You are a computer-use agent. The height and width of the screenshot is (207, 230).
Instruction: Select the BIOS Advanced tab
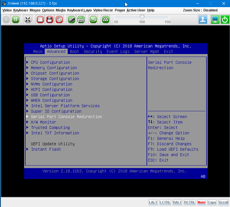coord(56,51)
